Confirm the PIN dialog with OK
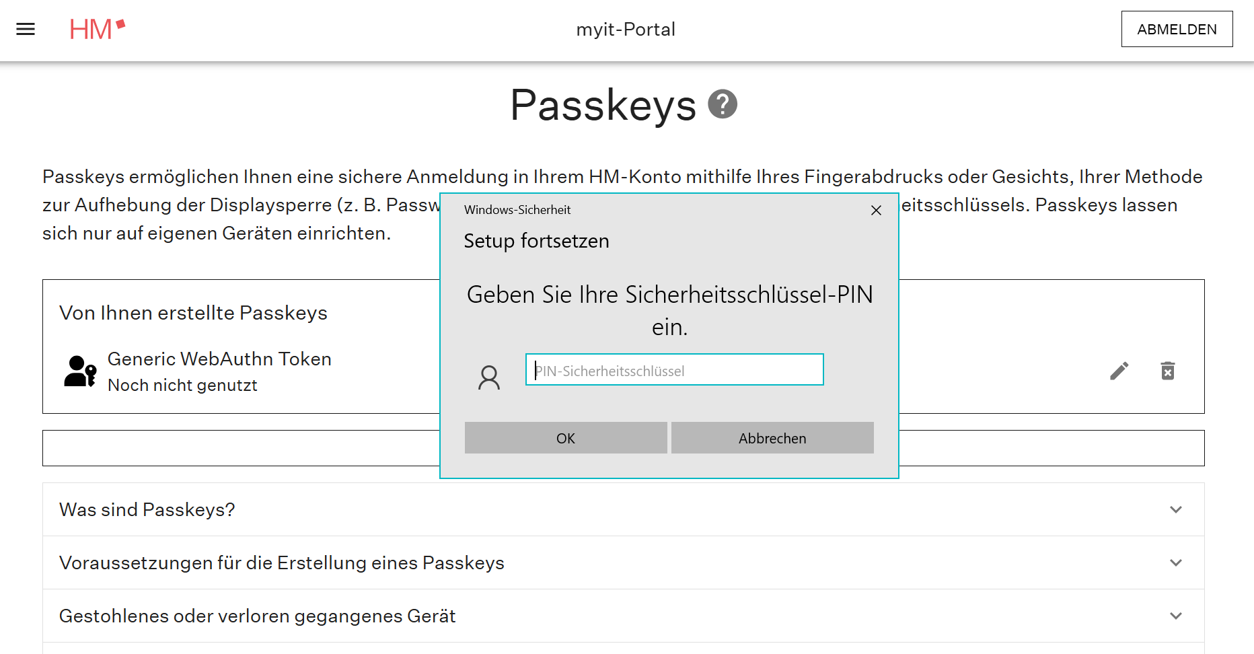 (565, 438)
